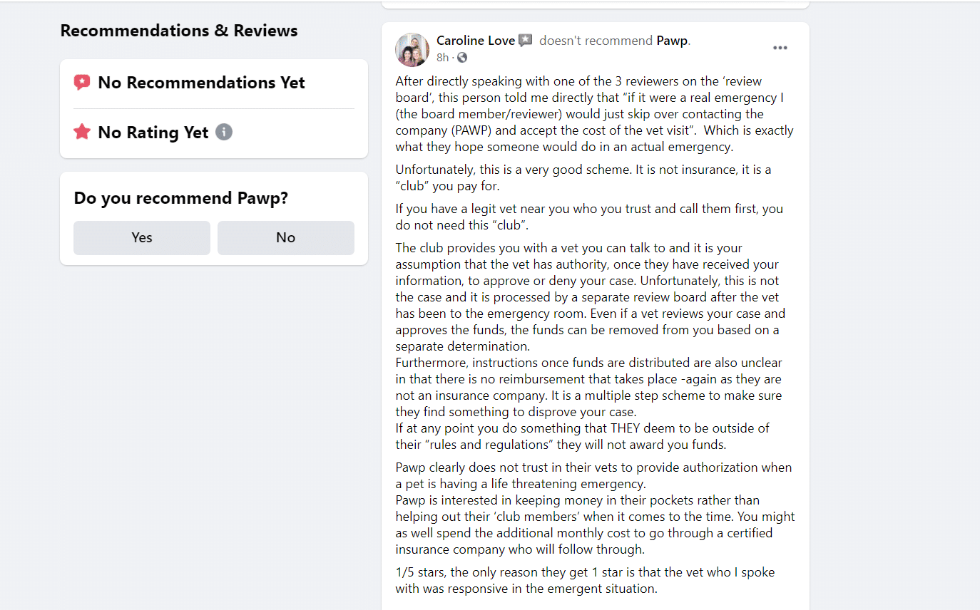980x610 pixels.
Task: Open the Pawp page link
Action: pyautogui.click(x=671, y=41)
